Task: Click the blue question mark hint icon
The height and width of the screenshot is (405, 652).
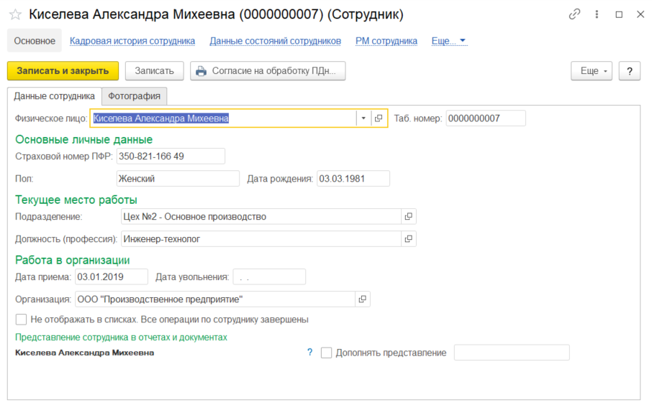Action: pyautogui.click(x=310, y=353)
